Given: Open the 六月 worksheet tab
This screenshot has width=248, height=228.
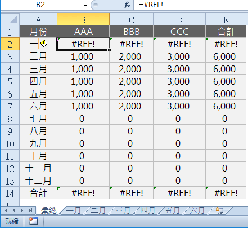Looking at the screenshot, I should pos(197,211).
